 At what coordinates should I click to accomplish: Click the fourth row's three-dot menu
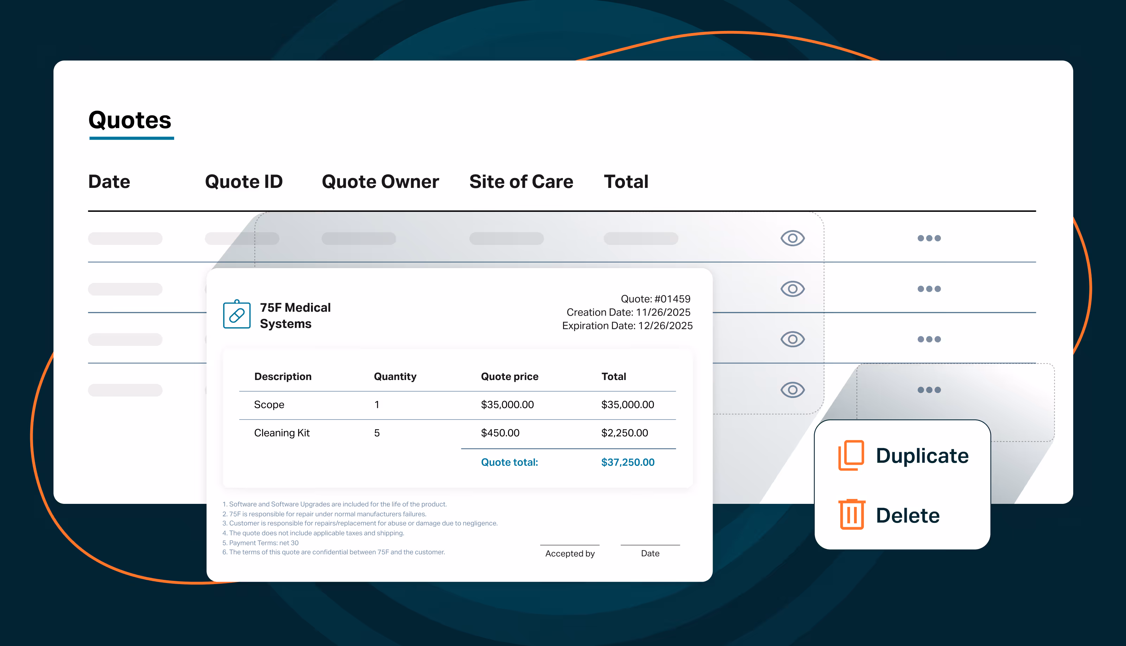[x=929, y=390]
